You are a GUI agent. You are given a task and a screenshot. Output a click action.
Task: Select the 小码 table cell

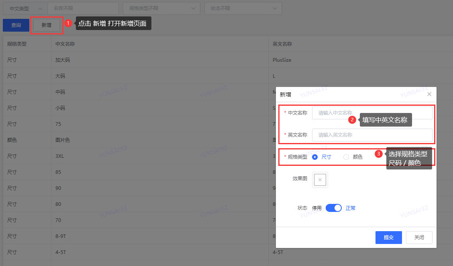(160, 108)
